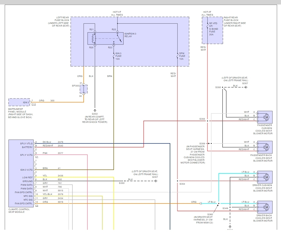Click the S355 splice point
This screenshot has height=234, width=281.
[x=207, y=121]
